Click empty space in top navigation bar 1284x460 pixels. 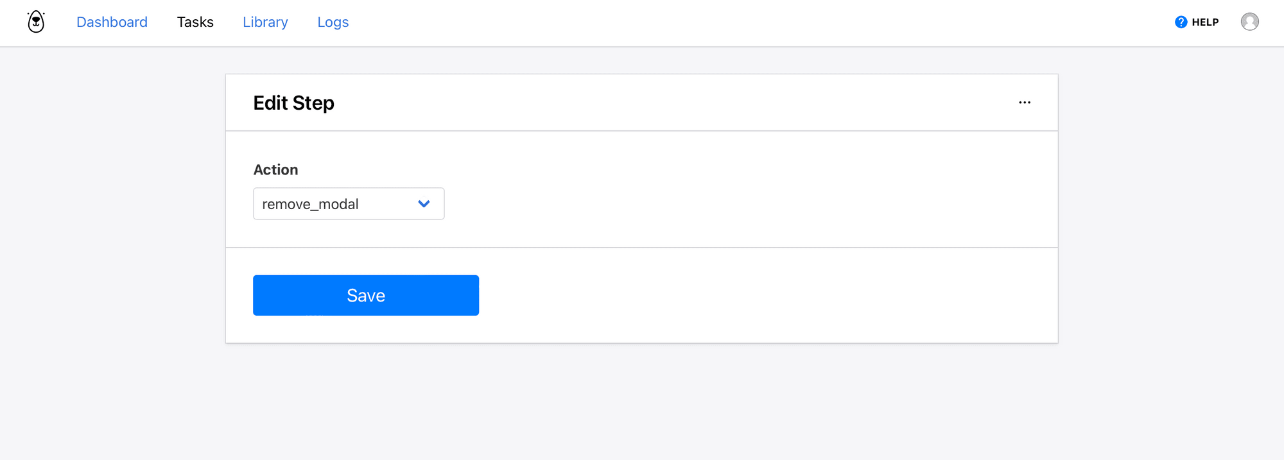[706, 22]
